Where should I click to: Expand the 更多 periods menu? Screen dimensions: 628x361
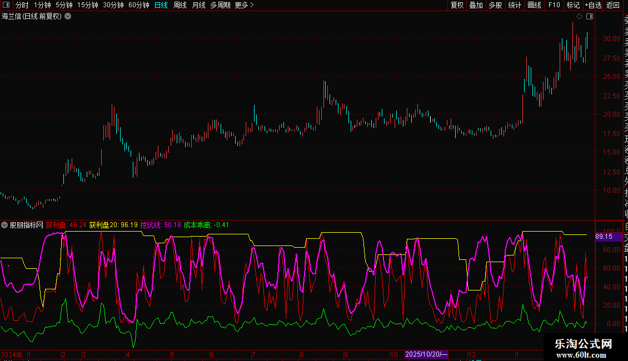(244, 5)
